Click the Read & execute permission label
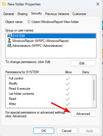 (x=20, y=89)
